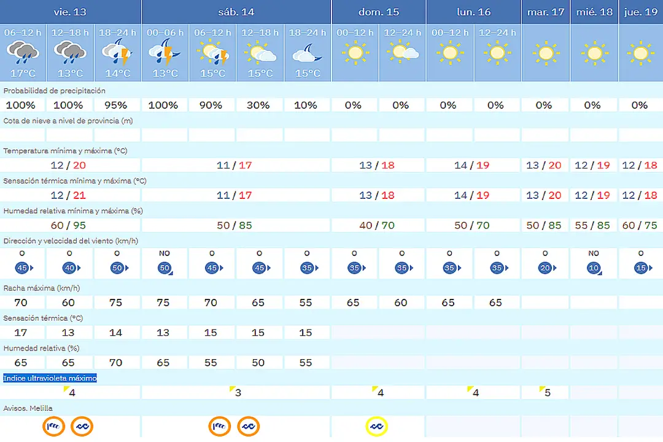Image resolution: width=663 pixels, height=442 pixels.
Task: Click the 'Temperatura mínima y máxima (°C)' label
Action: pos(65,151)
